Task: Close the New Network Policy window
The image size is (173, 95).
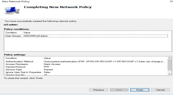Action: coord(171,2)
